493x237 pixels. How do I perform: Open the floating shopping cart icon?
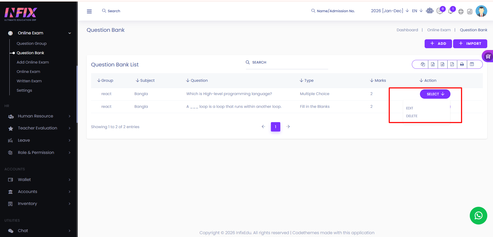coord(488,56)
